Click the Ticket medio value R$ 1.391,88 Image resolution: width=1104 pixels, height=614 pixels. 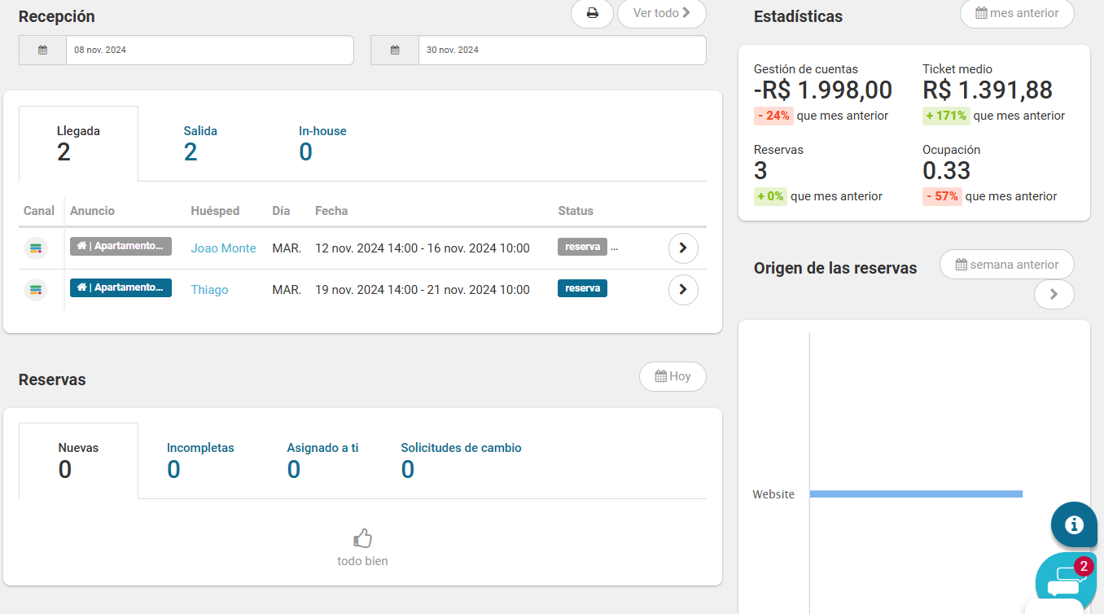point(988,90)
